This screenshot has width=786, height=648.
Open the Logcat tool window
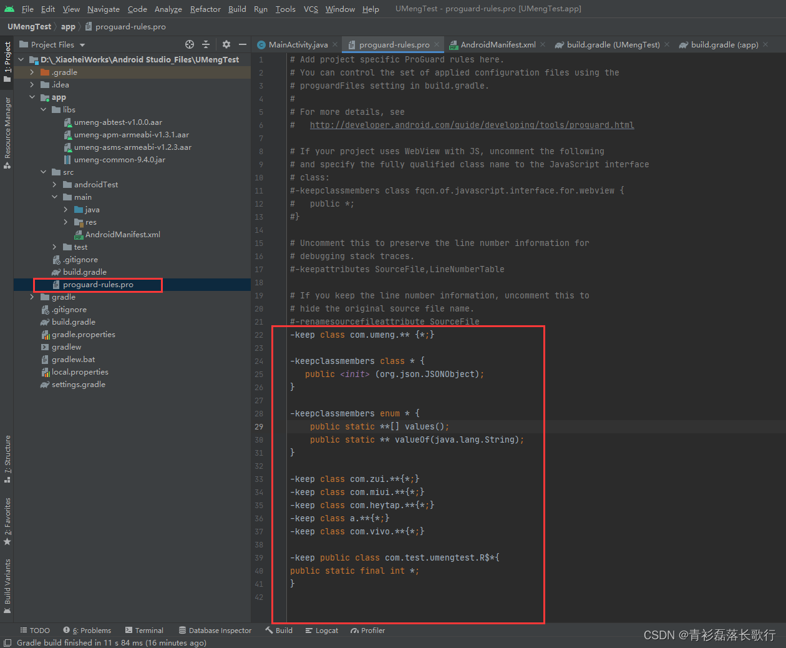tap(321, 630)
